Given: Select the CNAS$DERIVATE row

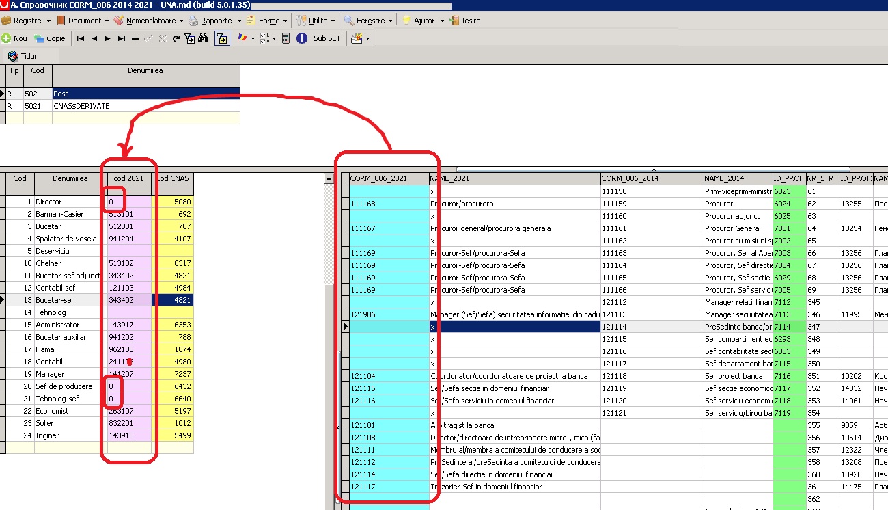Looking at the screenshot, I should pyautogui.click(x=123, y=106).
